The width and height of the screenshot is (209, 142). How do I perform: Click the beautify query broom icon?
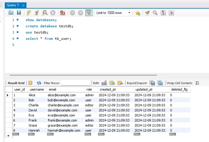pos(147,13)
